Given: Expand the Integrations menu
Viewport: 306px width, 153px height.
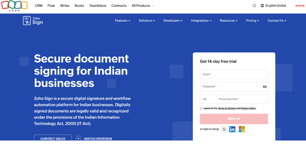Looking at the screenshot, I should (x=201, y=21).
